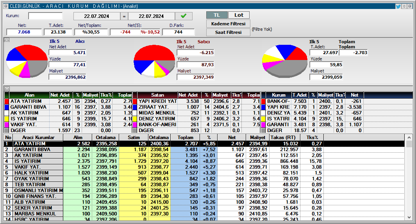416x224 pixels.
Task: Click magenta swatch next to BANK-OF-AMERI seller
Action: pyautogui.click(x=135, y=125)
